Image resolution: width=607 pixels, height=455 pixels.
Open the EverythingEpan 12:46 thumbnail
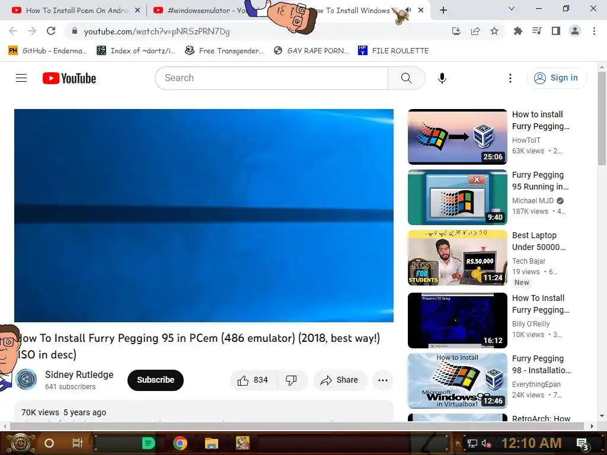pyautogui.click(x=458, y=381)
